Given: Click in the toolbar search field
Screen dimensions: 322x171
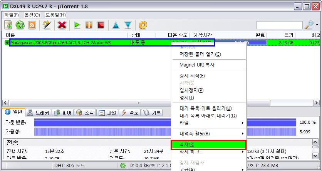Looking at the screenshot, I should click(x=280, y=25).
